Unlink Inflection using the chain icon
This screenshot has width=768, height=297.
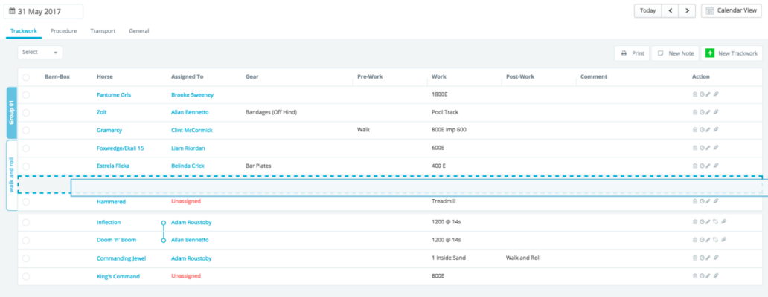click(x=715, y=223)
